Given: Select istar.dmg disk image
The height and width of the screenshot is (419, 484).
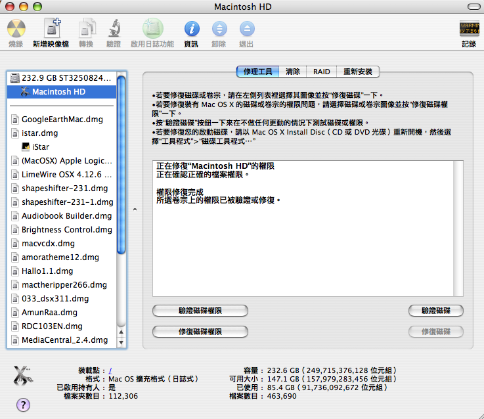Looking at the screenshot, I should coord(62,133).
